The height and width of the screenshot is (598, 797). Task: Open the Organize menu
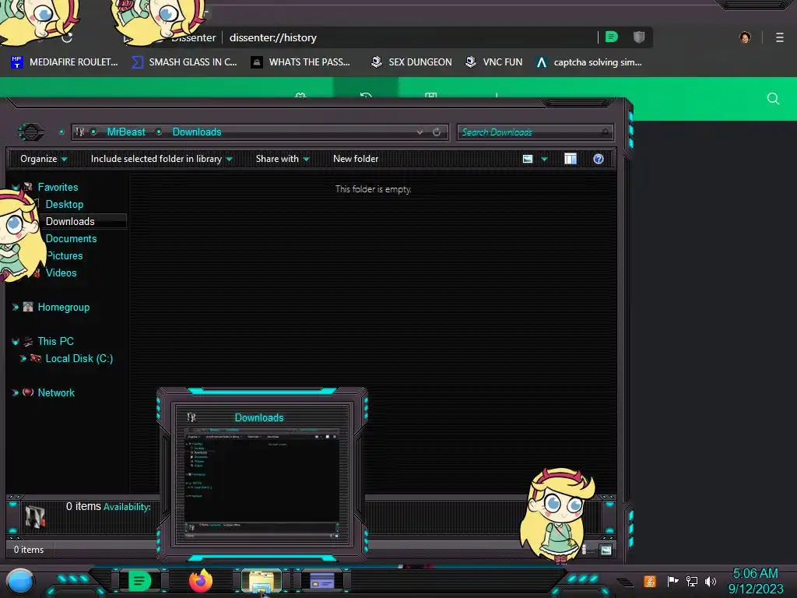pos(44,159)
